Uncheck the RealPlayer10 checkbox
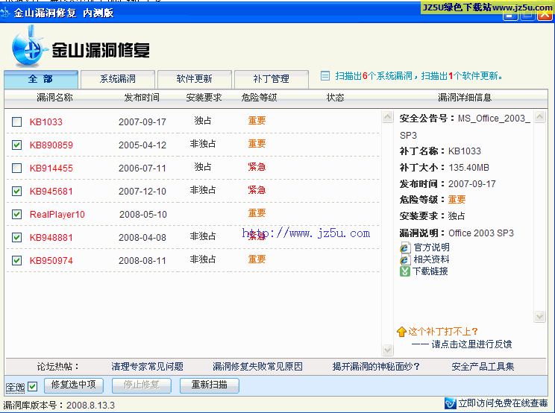This screenshot has height=413, width=555. click(16, 214)
